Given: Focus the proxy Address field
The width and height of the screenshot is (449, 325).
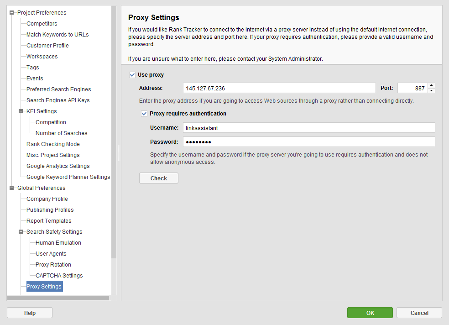Looking at the screenshot, I should point(279,88).
